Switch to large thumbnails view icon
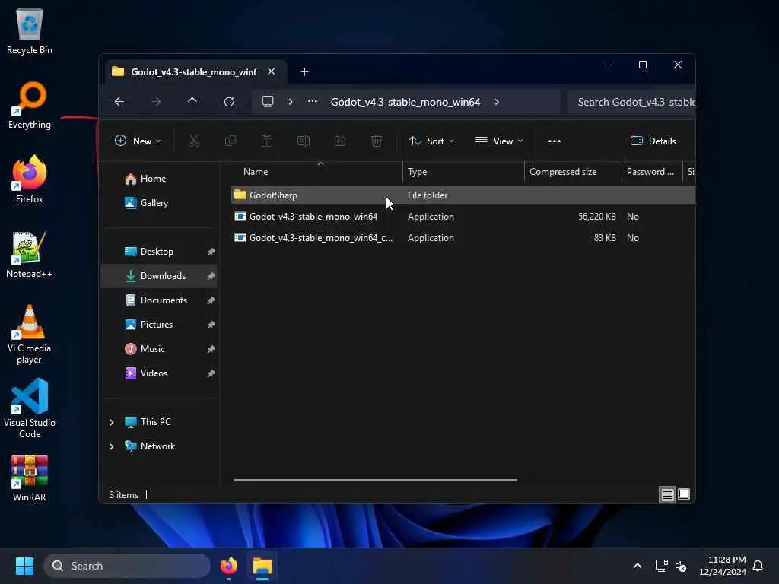The image size is (779, 584). 684,494
